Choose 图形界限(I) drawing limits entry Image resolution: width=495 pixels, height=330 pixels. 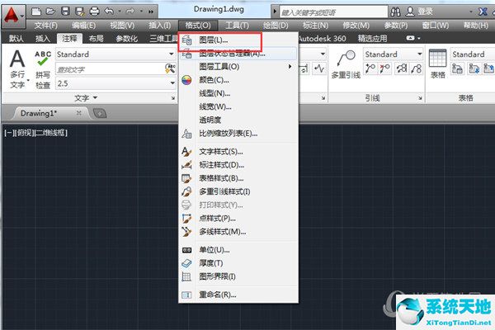(x=238, y=276)
